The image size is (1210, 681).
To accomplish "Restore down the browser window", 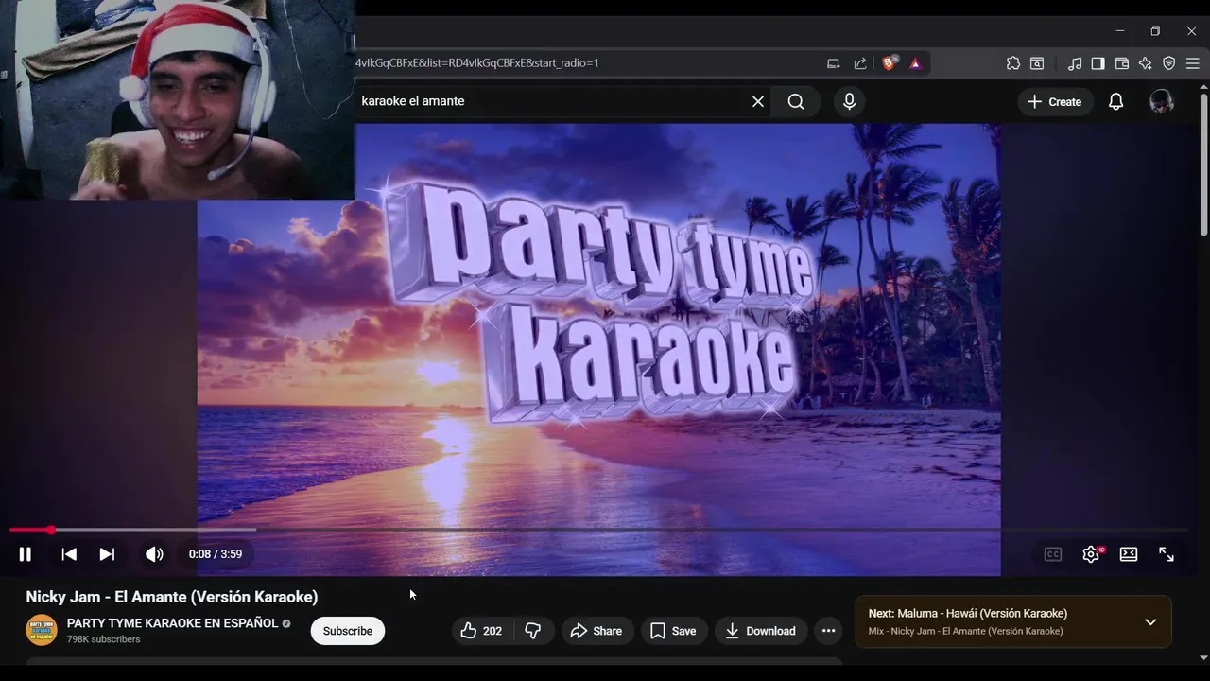I will click(x=1155, y=31).
